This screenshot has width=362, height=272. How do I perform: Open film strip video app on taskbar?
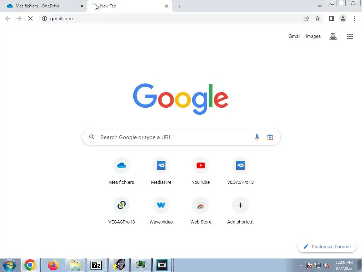tap(162, 265)
